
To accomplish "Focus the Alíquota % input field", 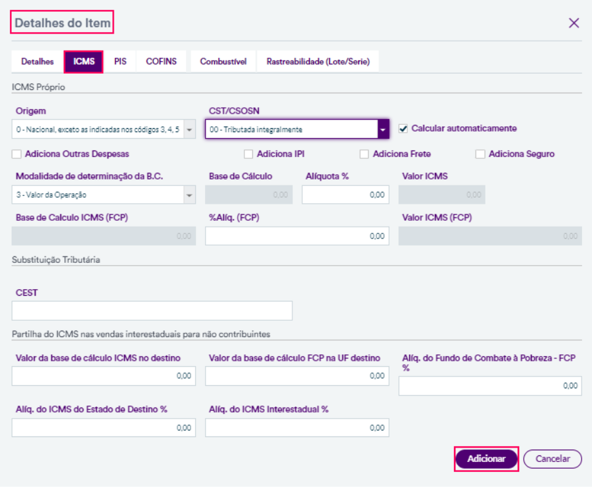I will click(345, 195).
